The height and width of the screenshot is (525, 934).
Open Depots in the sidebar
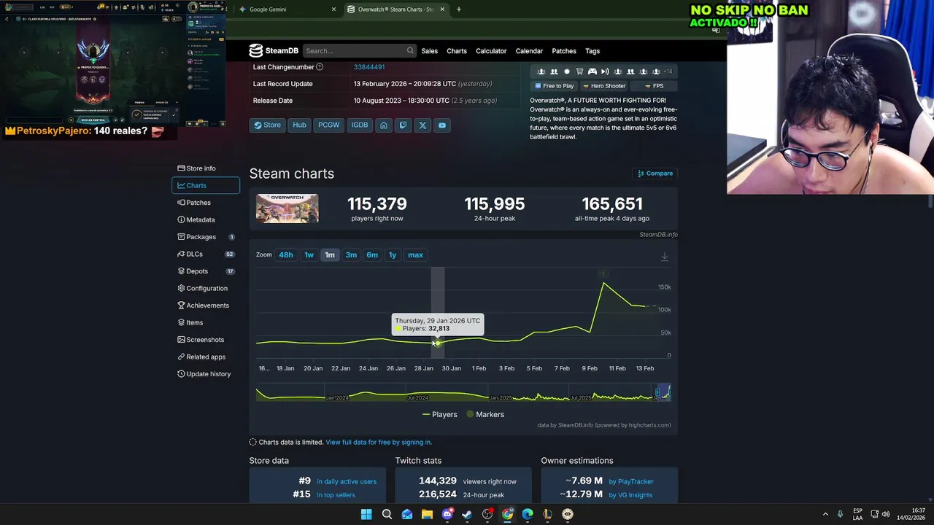[x=206, y=271]
